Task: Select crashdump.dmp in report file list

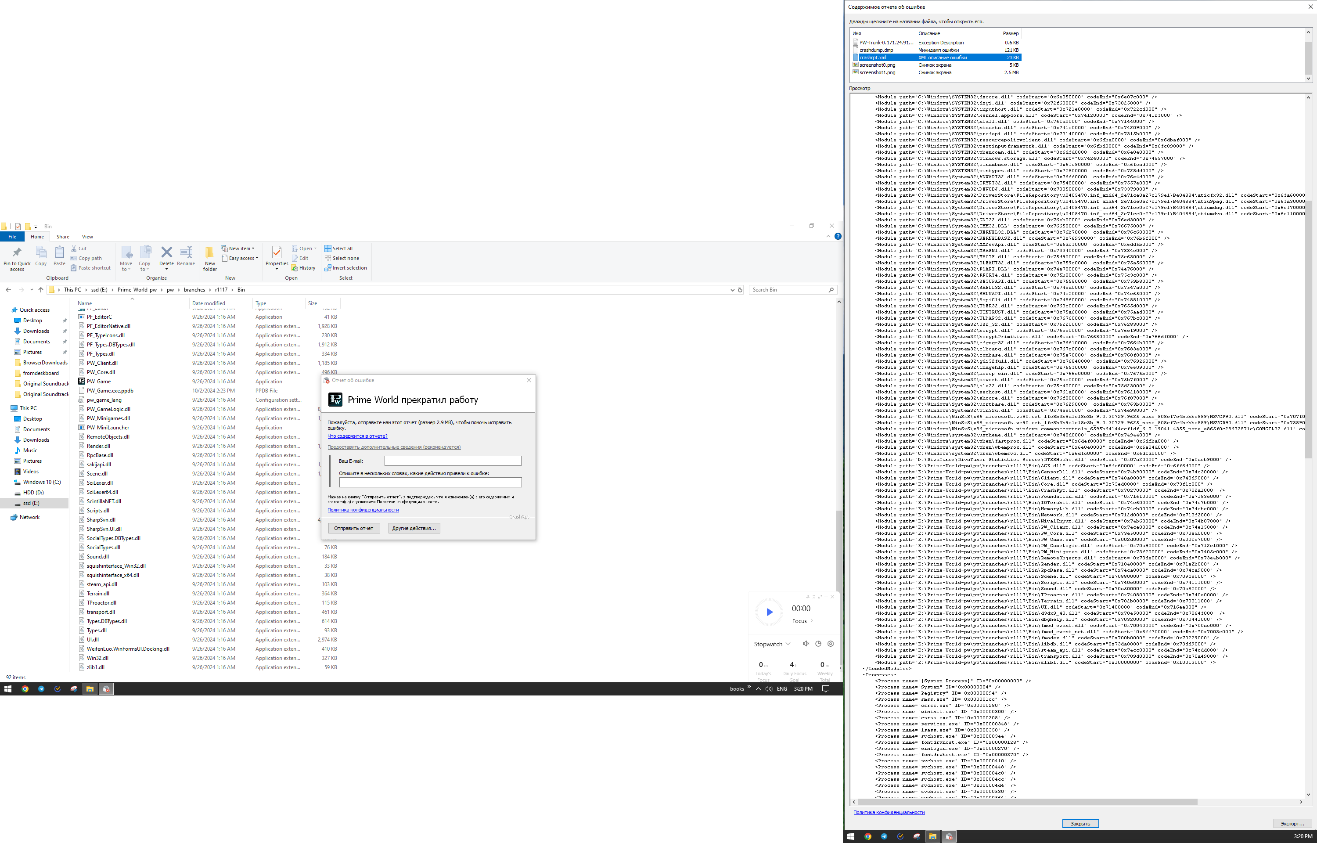Action: (936, 50)
